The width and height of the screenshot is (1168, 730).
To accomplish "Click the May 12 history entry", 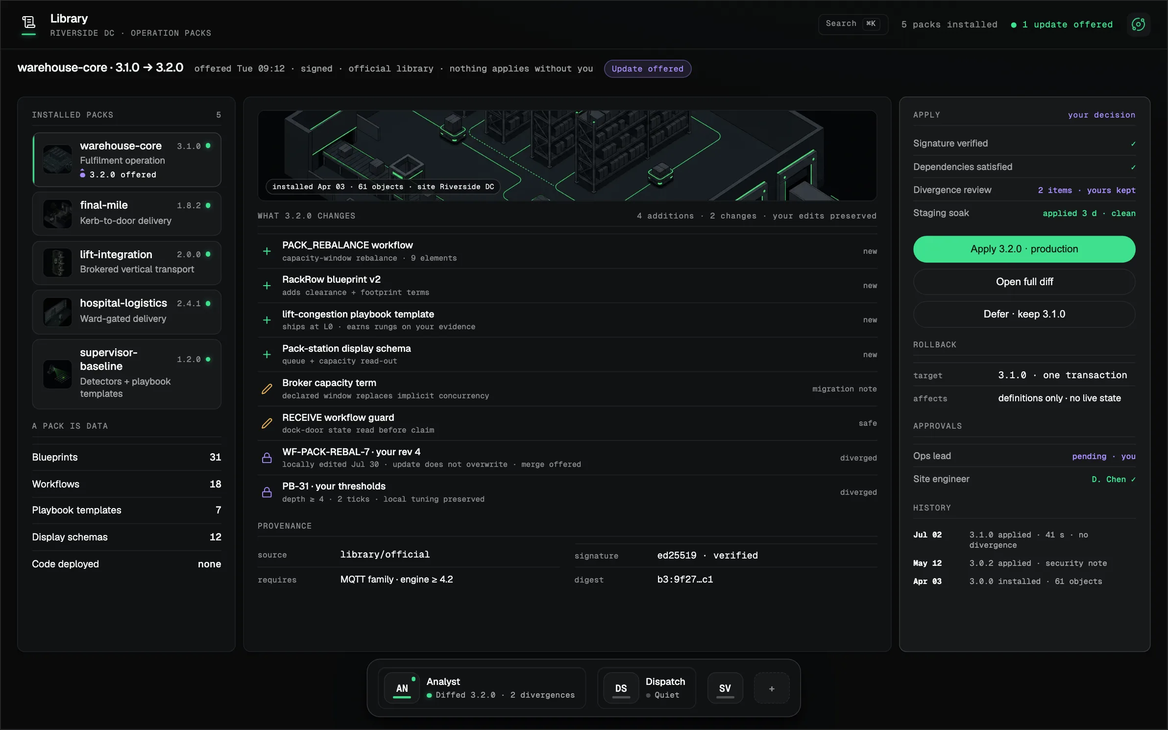I will point(1024,563).
